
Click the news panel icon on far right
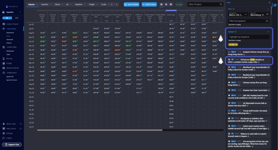(275, 5)
